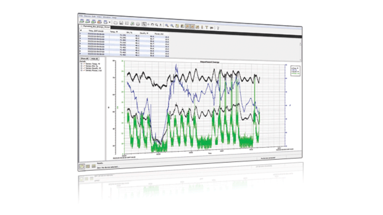Click the filter funnel toolbar icon
The height and width of the screenshot is (215, 383).
tap(207, 27)
